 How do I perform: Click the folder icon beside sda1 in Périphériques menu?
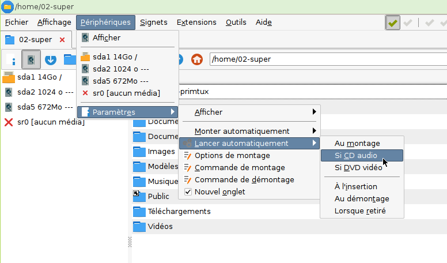tap(85, 57)
